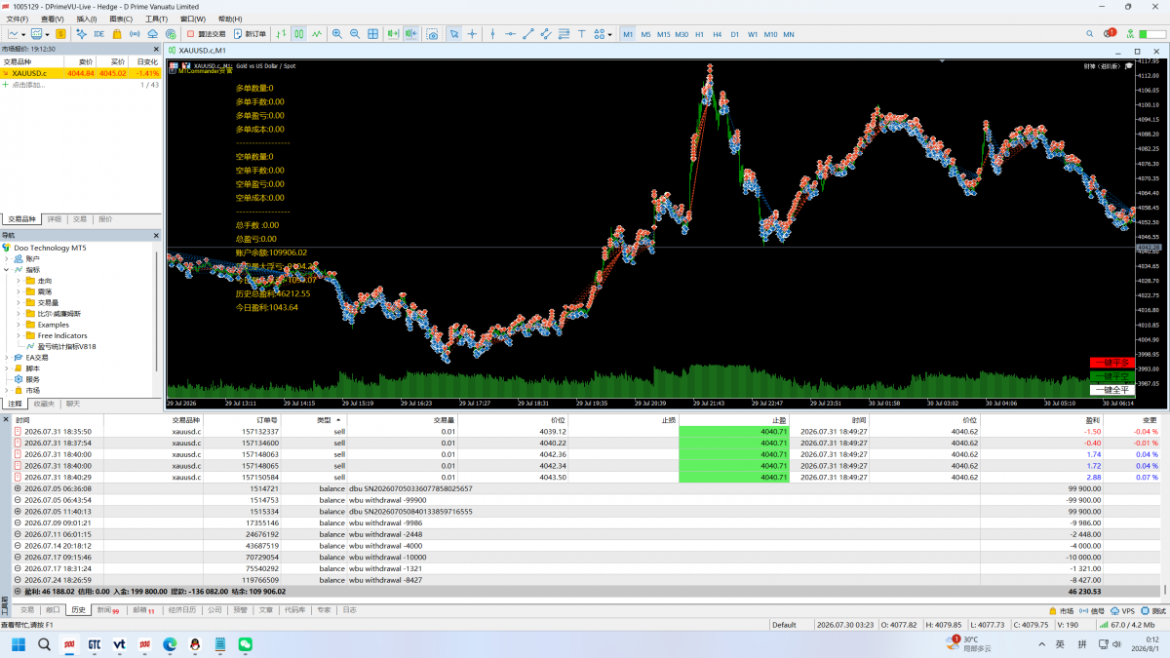The image size is (1170, 658).
Task: Select the horizontal line drawing tool
Action: 510,34
